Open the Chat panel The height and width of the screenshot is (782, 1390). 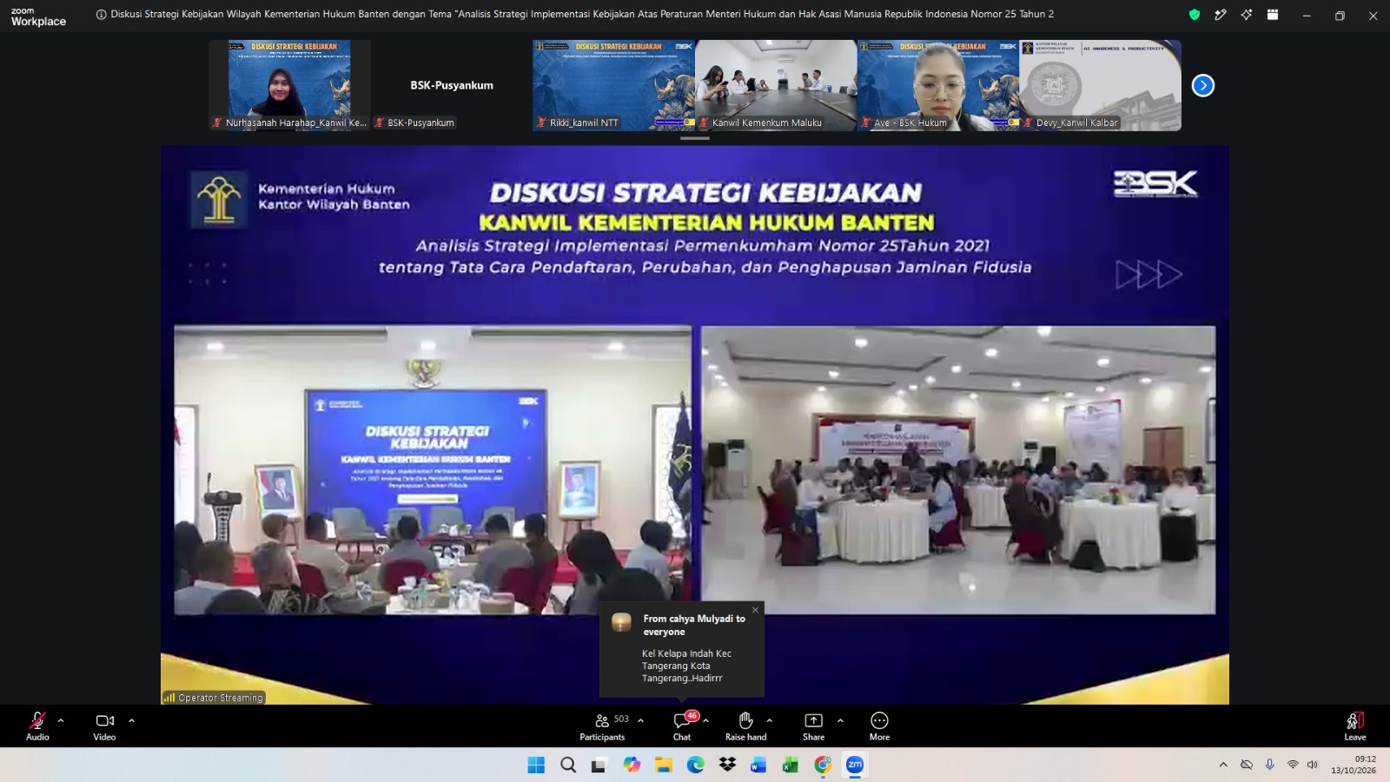[682, 726]
